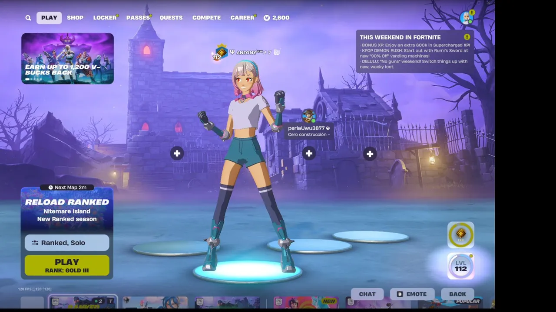Image resolution: width=556 pixels, height=312 pixels.
Task: Open This Weekend in Fortnite news panel
Action: [x=415, y=52]
